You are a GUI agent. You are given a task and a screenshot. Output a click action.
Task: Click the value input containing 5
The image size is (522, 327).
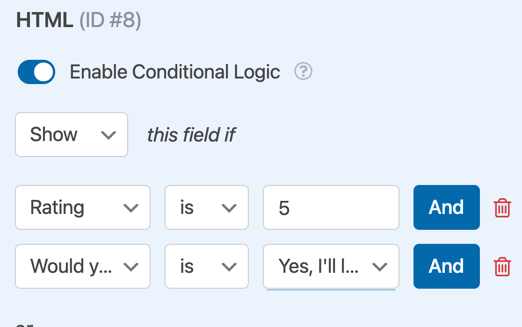331,207
